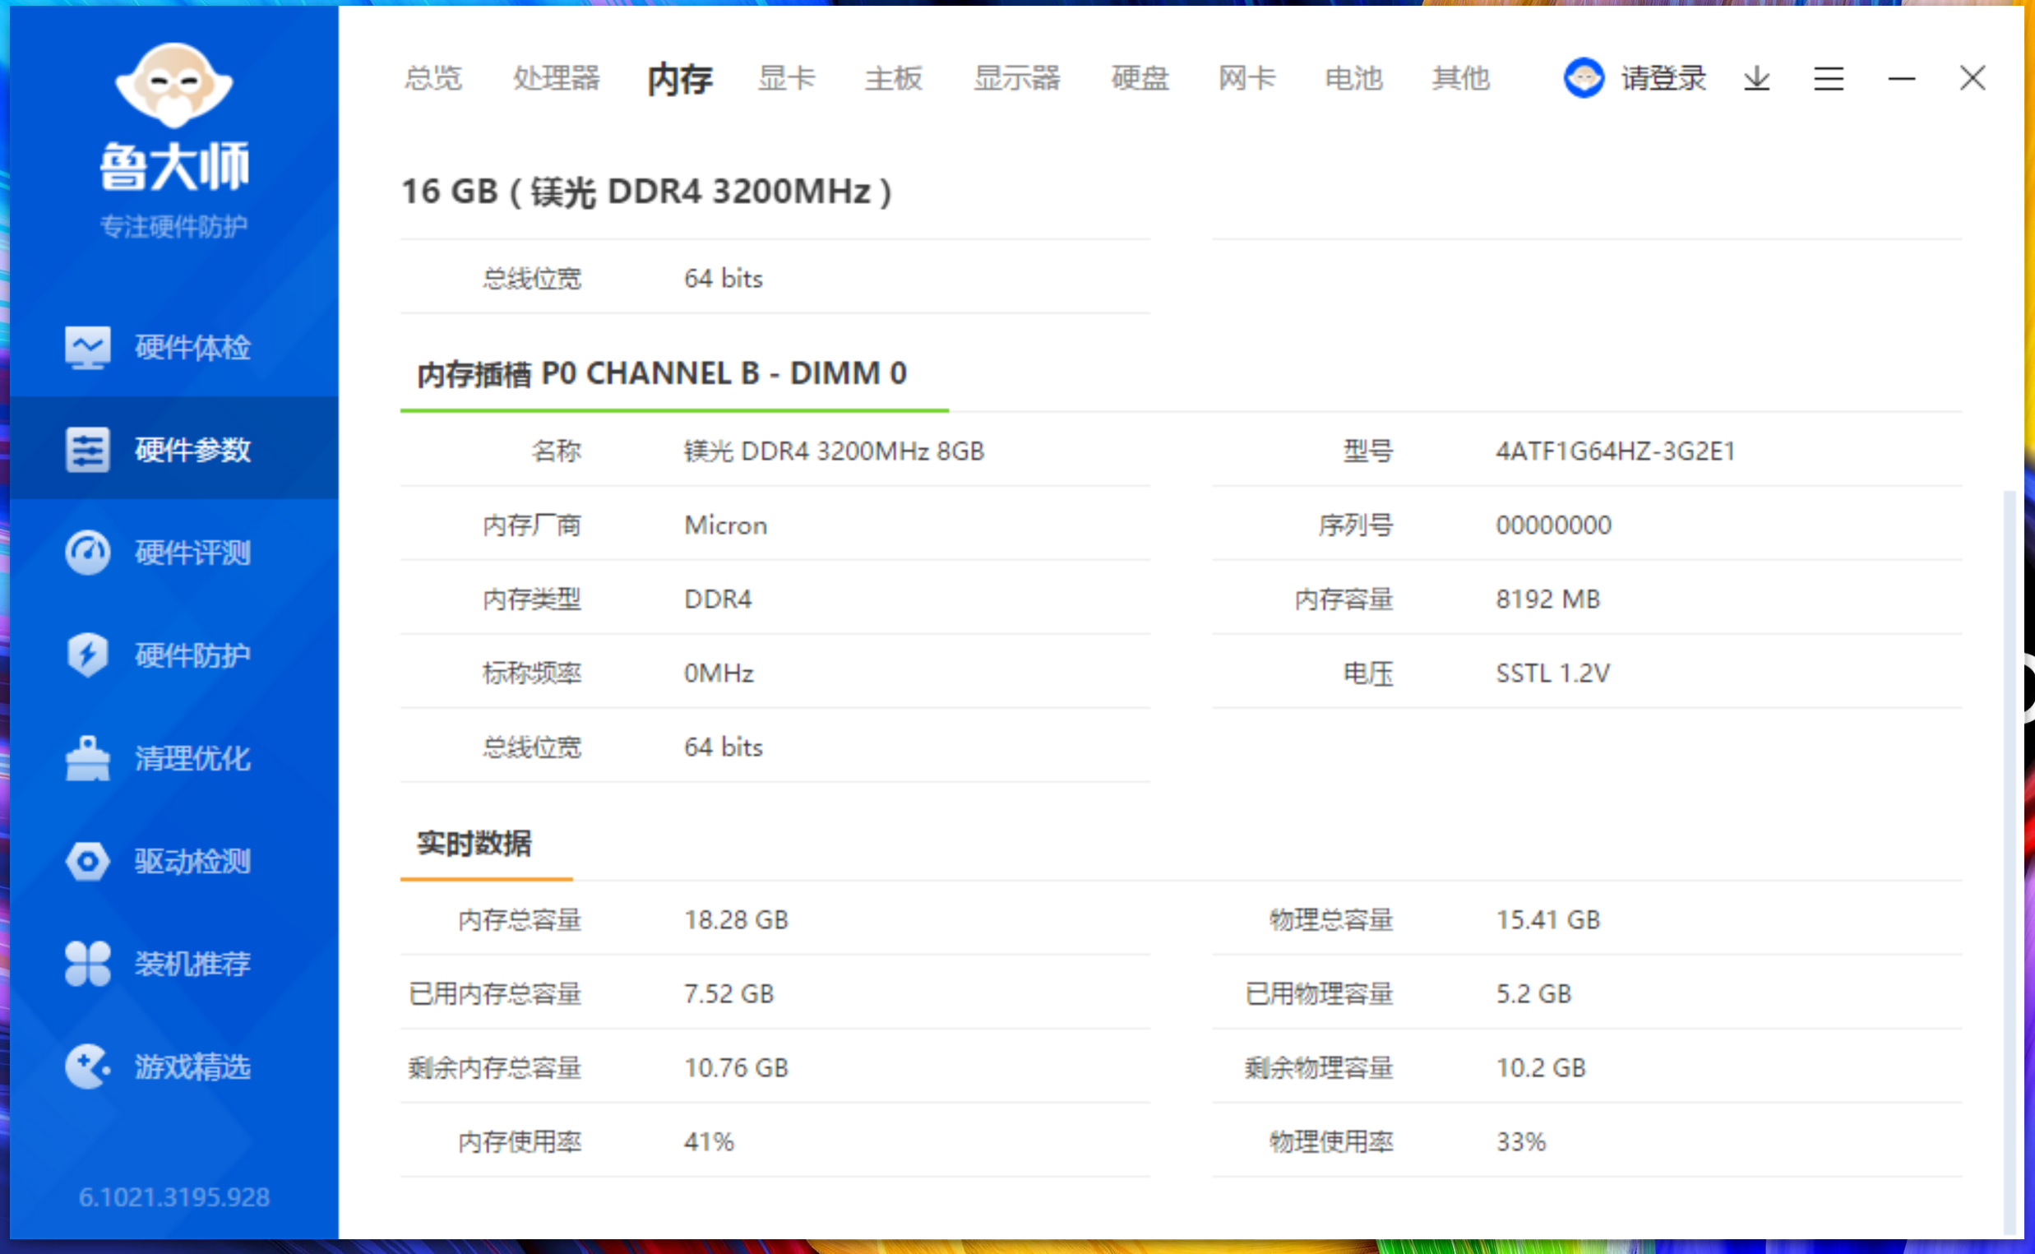Click the 15.41 GB physical total value
This screenshot has height=1254, width=2035.
1547,920
